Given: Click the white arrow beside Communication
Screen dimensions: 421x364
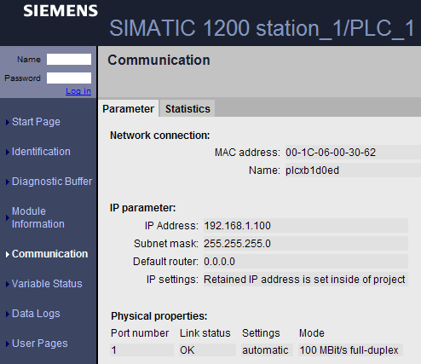Looking at the screenshot, I should tap(8, 254).
